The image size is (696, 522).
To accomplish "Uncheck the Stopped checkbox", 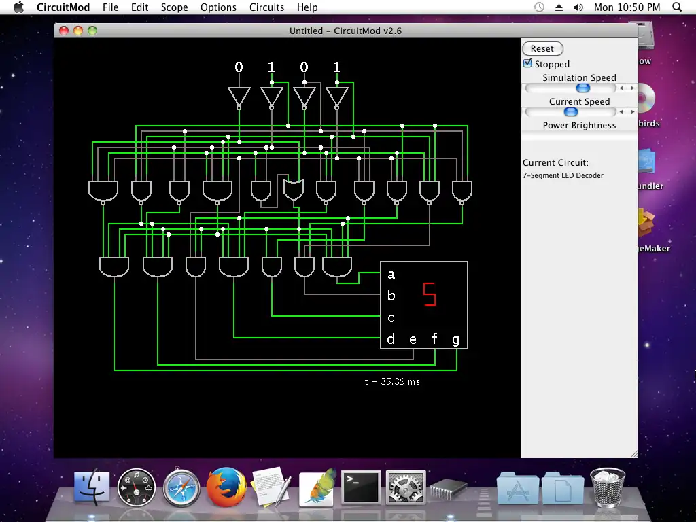I will pos(527,64).
